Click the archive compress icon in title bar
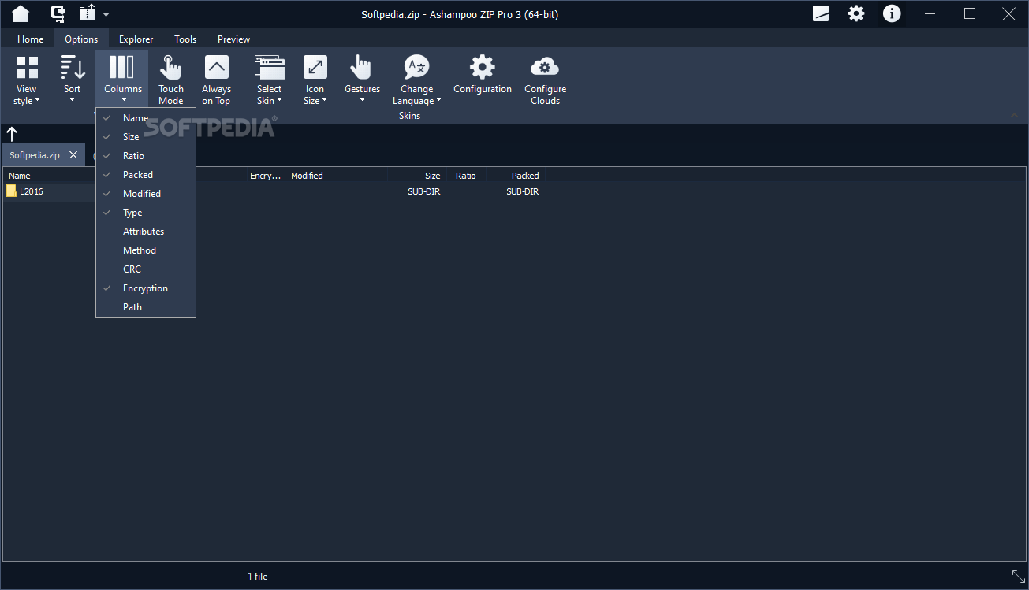Screen dimensions: 1029x590 [x=58, y=13]
